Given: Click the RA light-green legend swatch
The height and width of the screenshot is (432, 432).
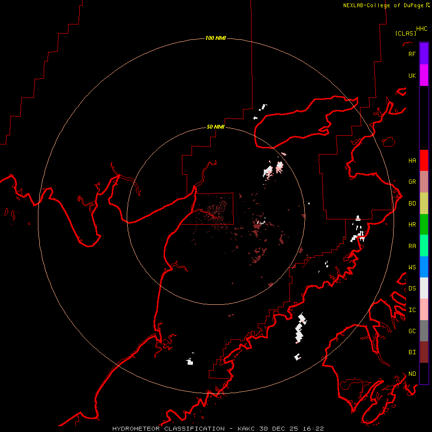Looking at the screenshot, I should coord(424,246).
